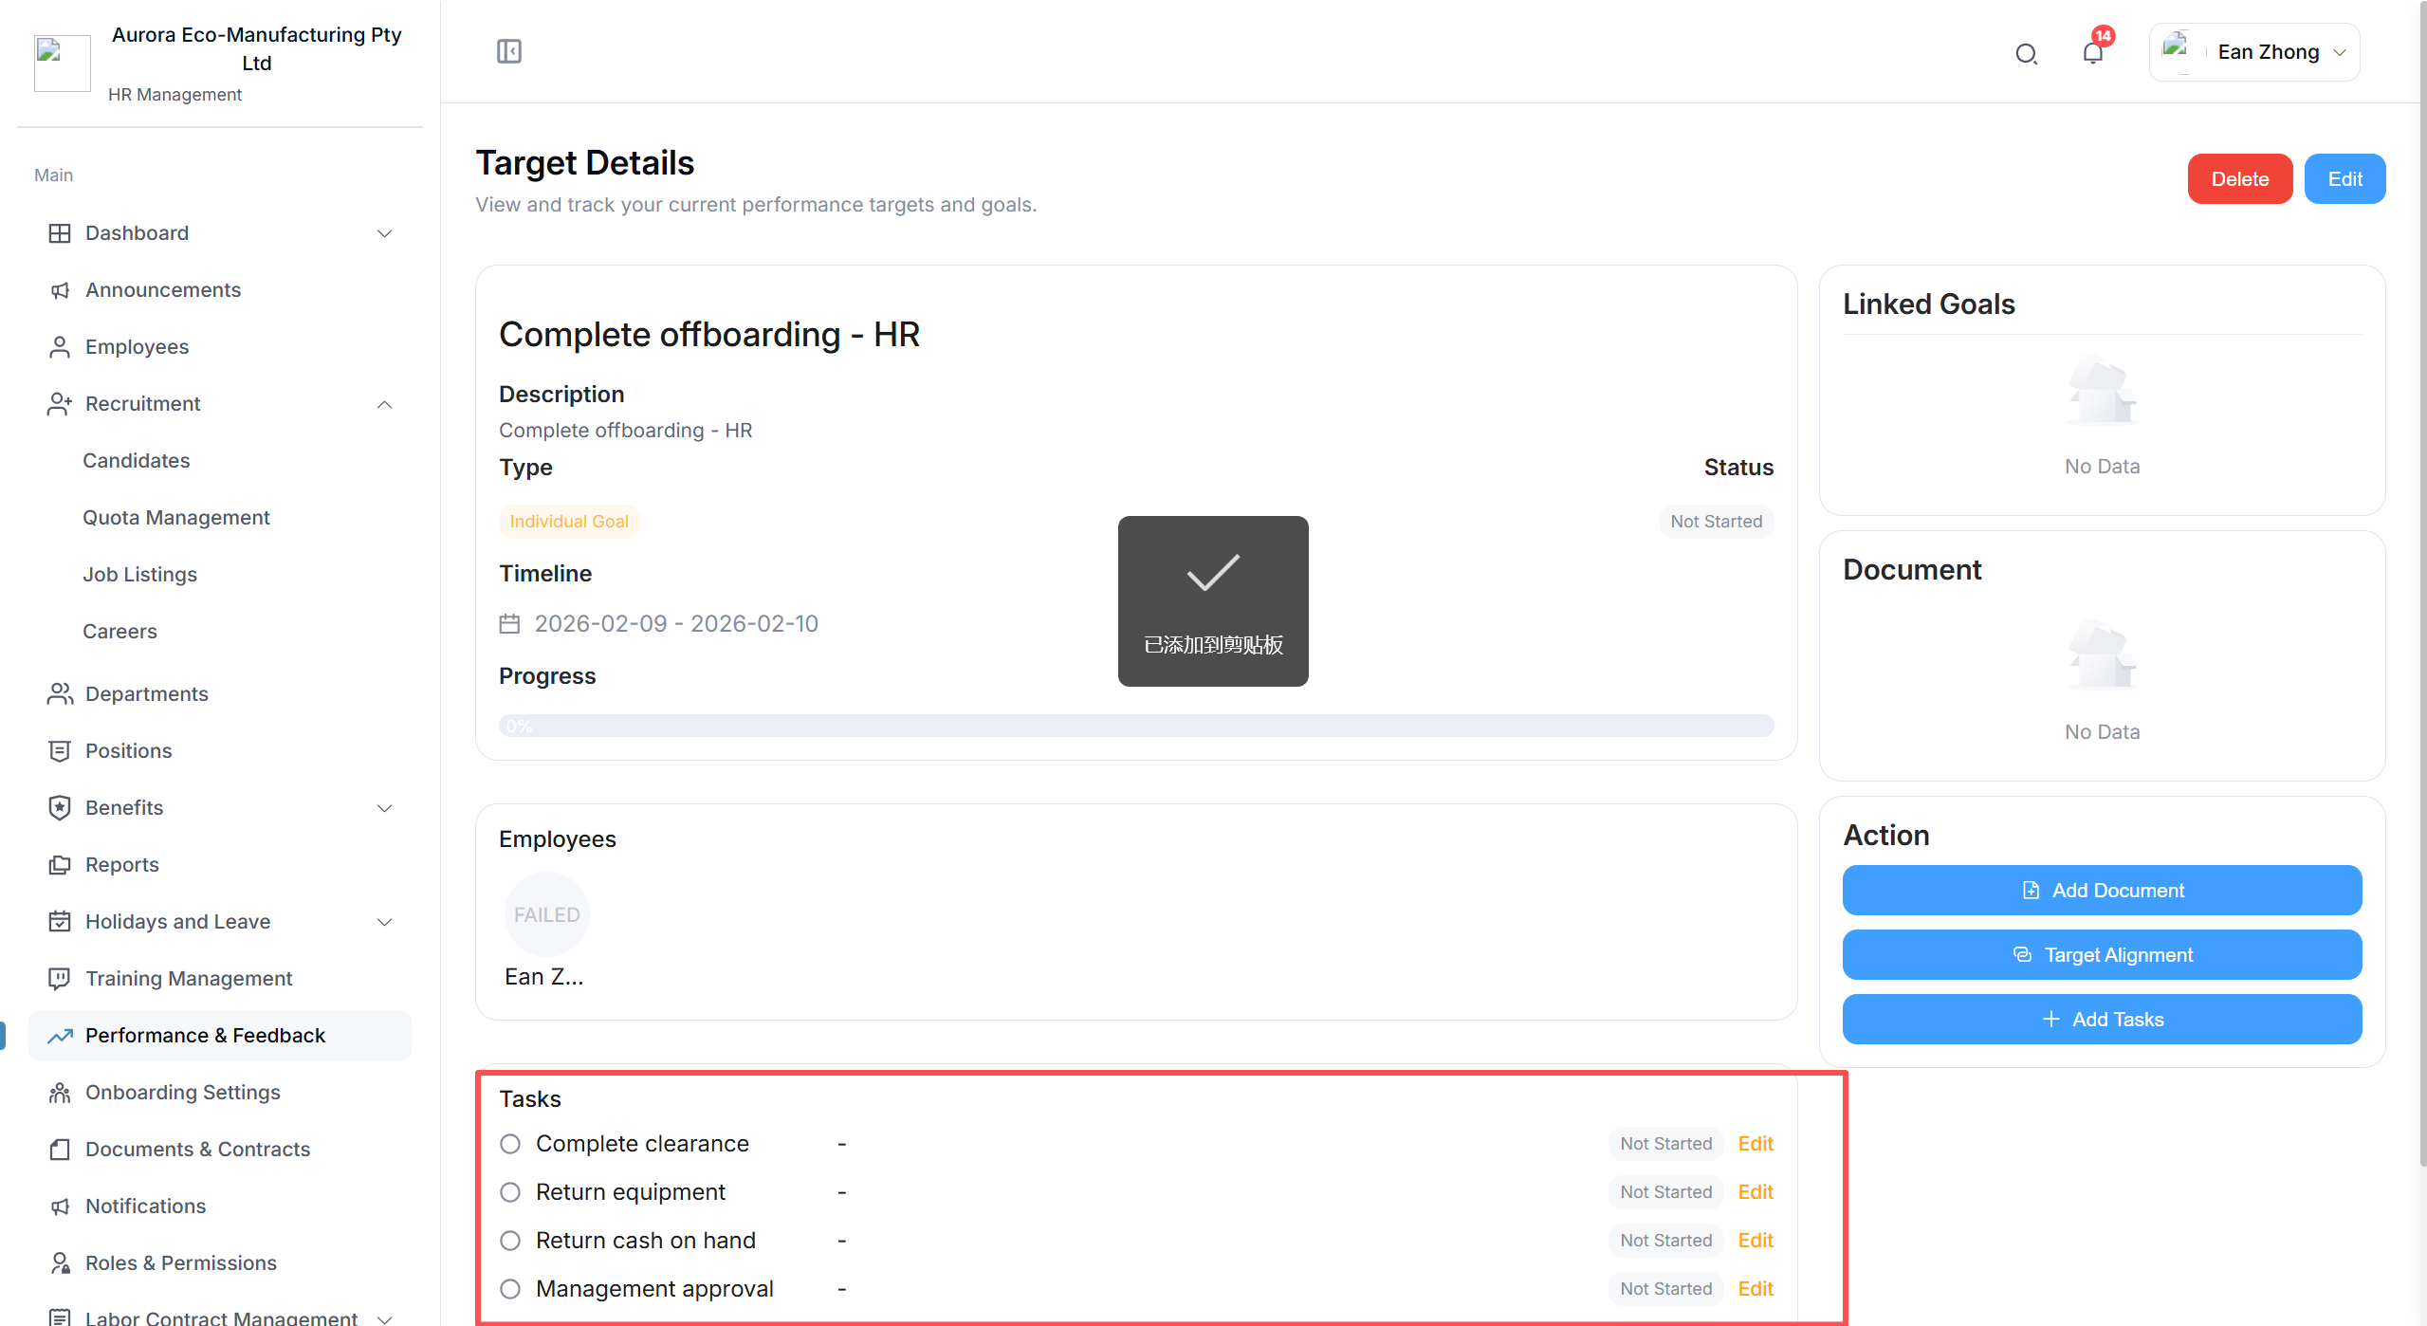Screen dimensions: 2427x1326
Task: Collapse the Recruitment section in the sidebar
Action: pos(384,404)
